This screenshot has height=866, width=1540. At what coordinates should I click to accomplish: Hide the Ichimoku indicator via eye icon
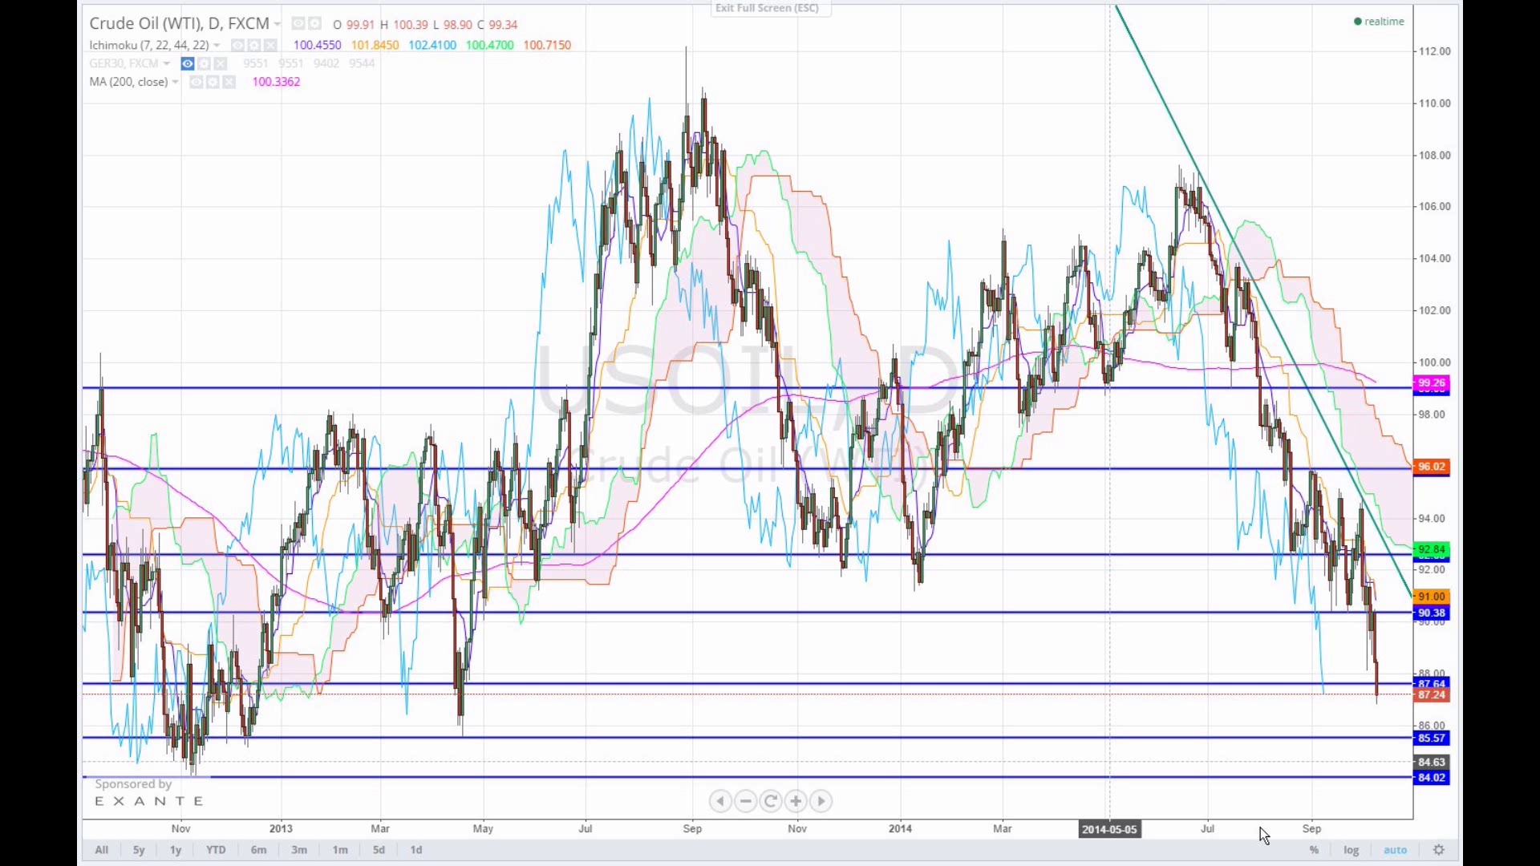237,46
